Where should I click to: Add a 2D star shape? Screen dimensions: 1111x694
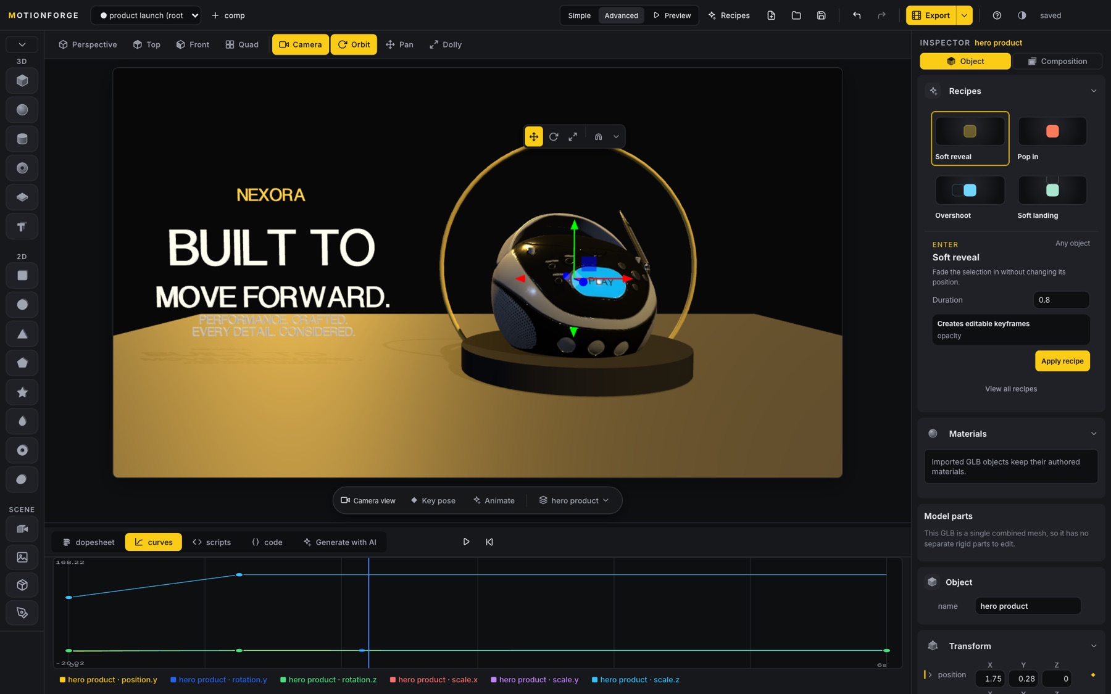pos(22,392)
